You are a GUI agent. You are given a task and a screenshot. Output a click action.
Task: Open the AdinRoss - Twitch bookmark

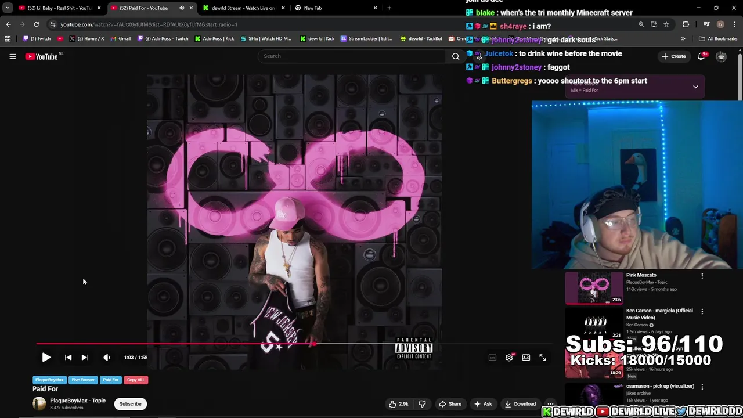click(x=163, y=39)
